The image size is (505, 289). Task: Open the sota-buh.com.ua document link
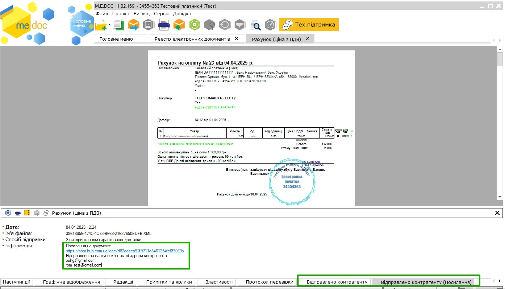click(125, 251)
